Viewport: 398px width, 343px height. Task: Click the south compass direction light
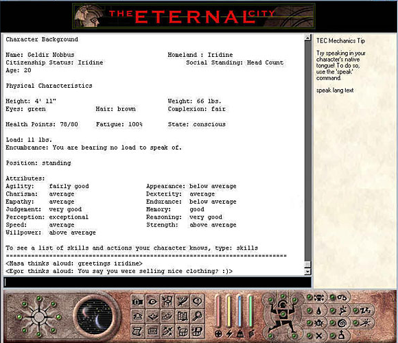pyautogui.click(x=39, y=335)
